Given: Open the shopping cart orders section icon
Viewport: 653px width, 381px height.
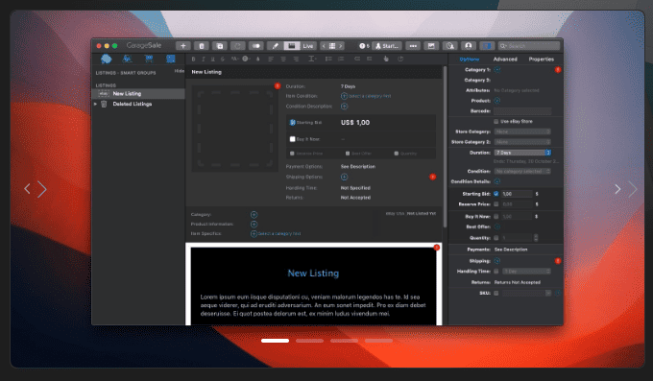Looking at the screenshot, I should [149, 59].
